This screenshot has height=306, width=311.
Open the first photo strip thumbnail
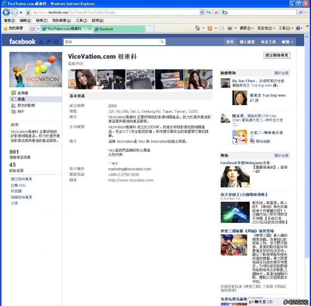tap(82, 79)
